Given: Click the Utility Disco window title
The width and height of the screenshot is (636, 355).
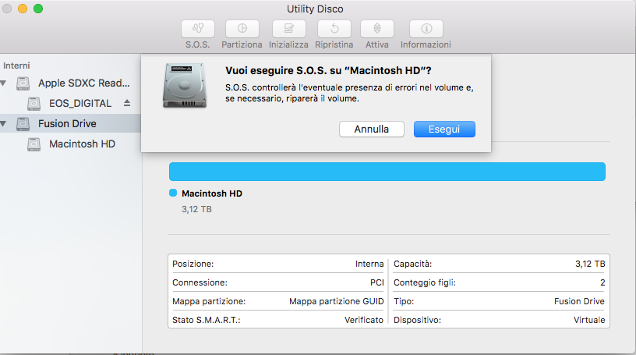Looking at the screenshot, I should click(x=315, y=9).
